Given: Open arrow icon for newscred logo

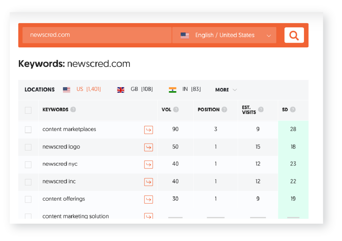Looking at the screenshot, I should (149, 147).
